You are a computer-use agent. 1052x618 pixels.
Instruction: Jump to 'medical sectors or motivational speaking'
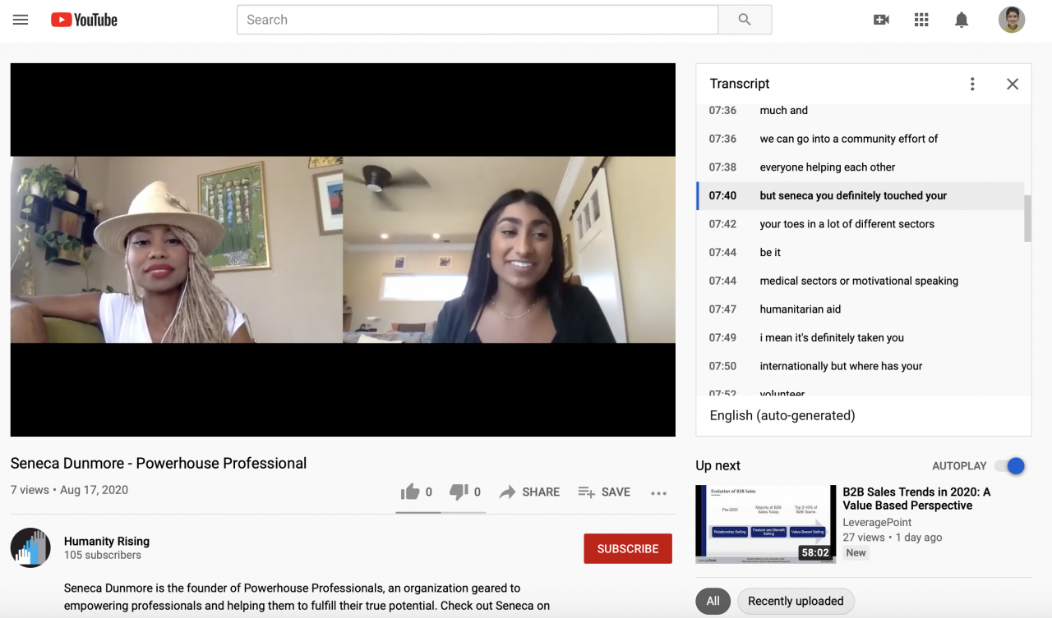(x=860, y=281)
